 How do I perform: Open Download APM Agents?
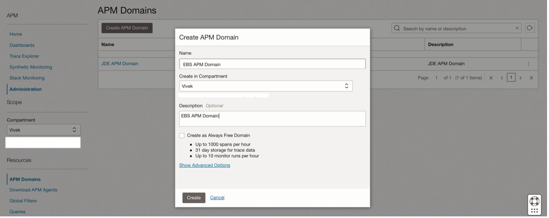(34, 190)
